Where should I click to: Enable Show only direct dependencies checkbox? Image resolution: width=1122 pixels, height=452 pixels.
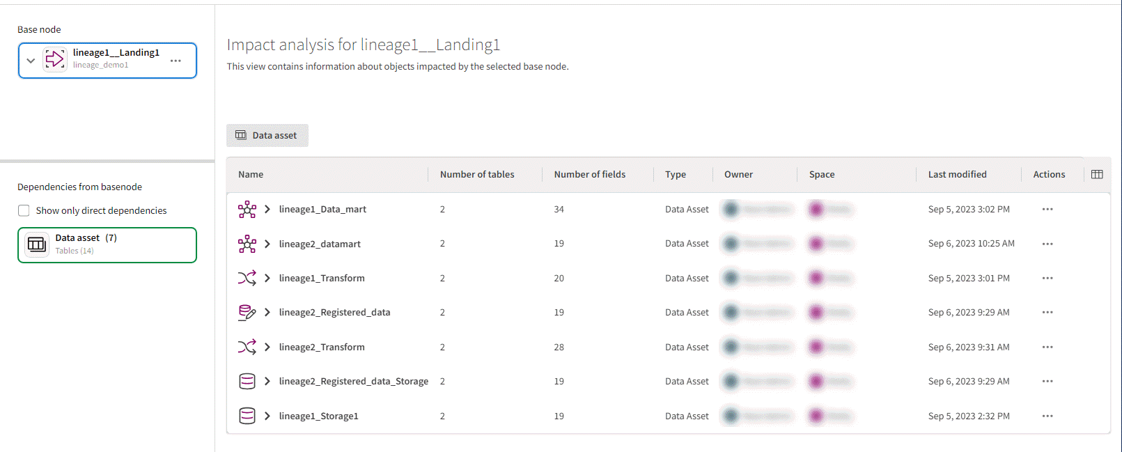[24, 211]
